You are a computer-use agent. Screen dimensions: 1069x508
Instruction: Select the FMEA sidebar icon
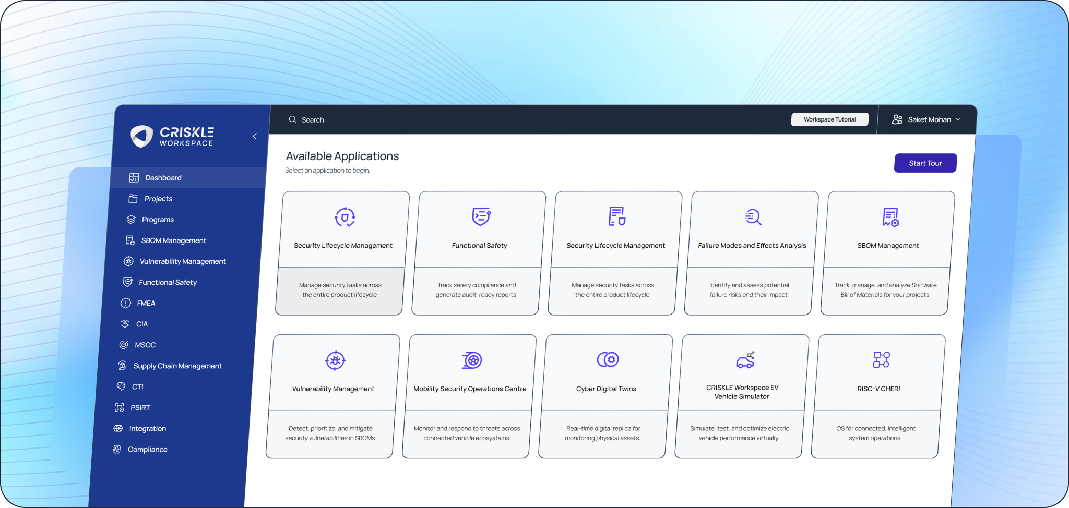coord(126,303)
